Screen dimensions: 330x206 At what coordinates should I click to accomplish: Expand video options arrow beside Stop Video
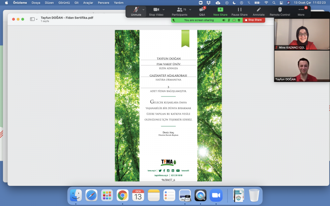click(x=164, y=9)
